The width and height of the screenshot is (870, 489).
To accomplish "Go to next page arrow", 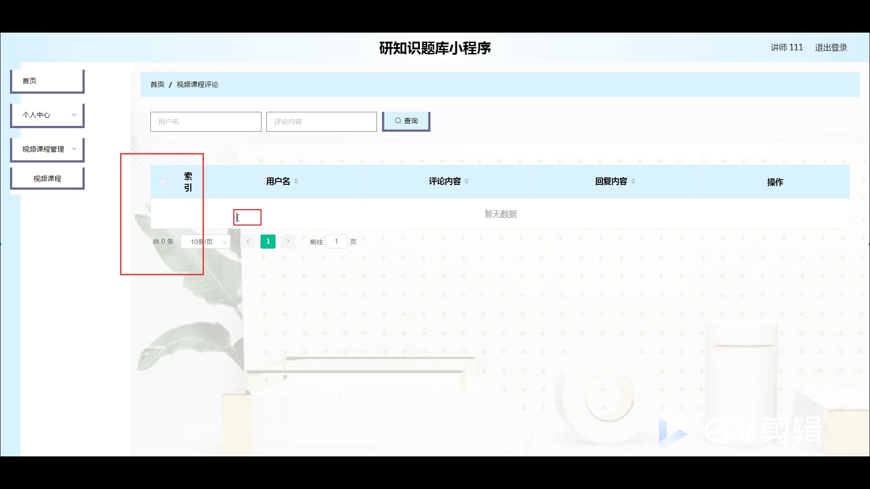I will [288, 241].
